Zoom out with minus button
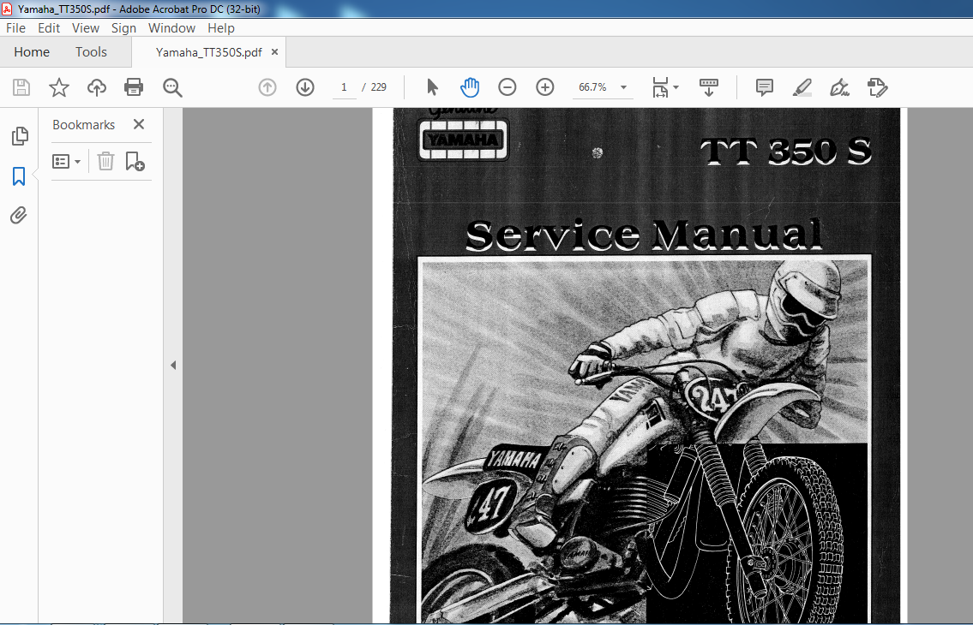Viewport: 973px width, 625px height. pos(507,87)
